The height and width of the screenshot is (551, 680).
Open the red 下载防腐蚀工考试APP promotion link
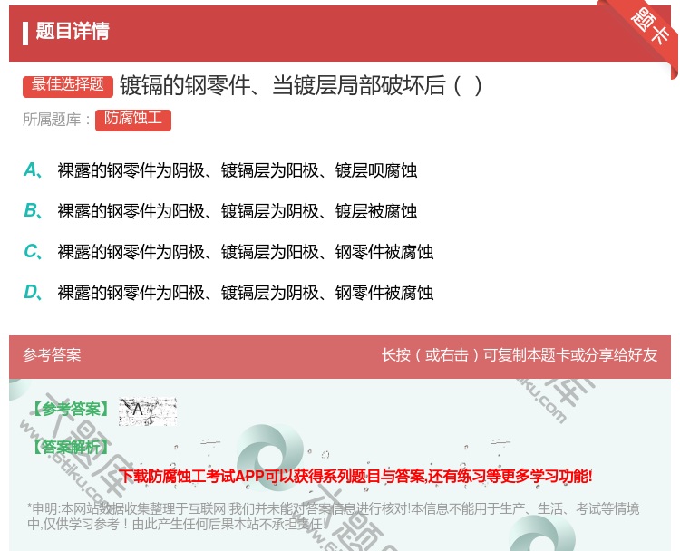(x=356, y=477)
